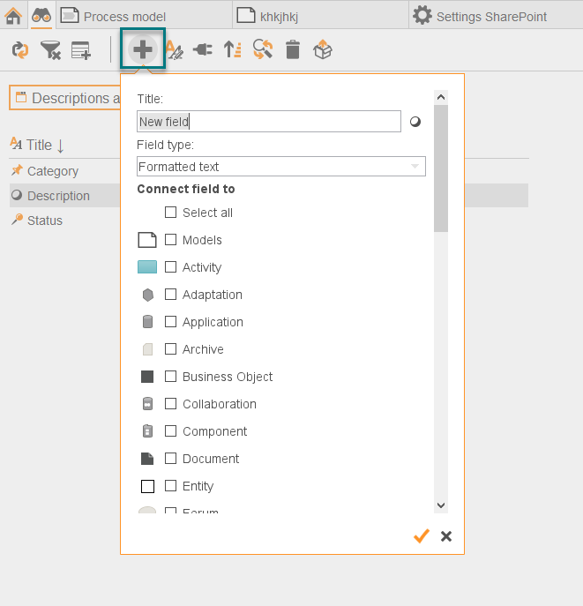
Task: Check the Select all checkbox
Action: tap(171, 213)
